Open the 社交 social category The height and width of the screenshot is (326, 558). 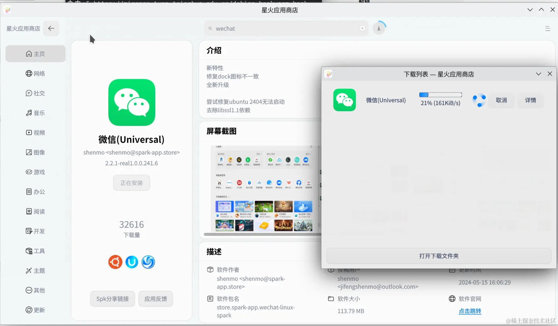35,93
